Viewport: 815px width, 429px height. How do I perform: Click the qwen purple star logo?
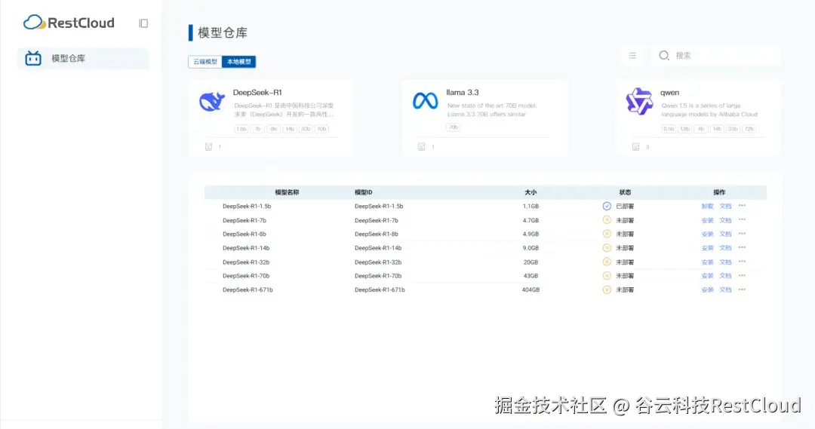639,101
